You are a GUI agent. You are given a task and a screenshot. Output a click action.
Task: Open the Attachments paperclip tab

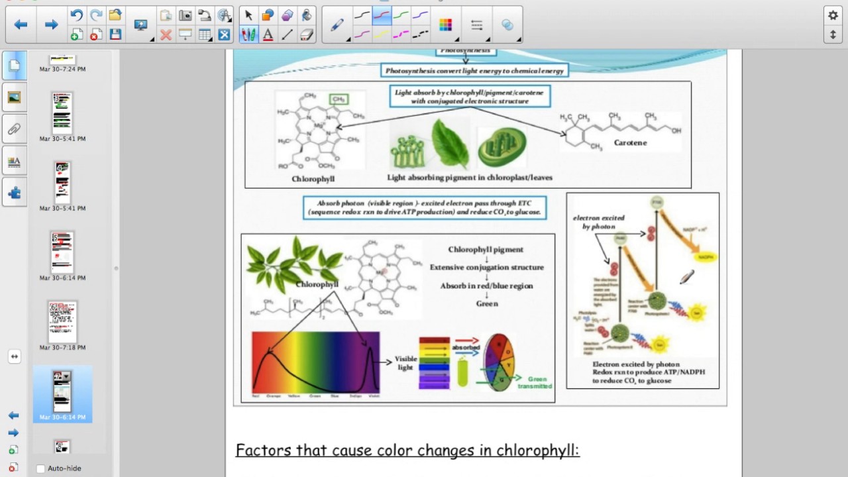[14, 129]
